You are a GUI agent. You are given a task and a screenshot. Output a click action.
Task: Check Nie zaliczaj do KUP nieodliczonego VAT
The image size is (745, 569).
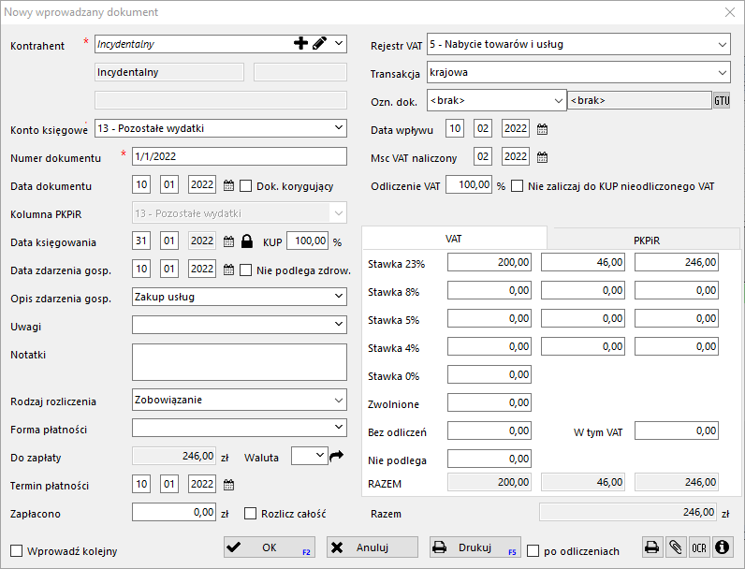pos(517,185)
